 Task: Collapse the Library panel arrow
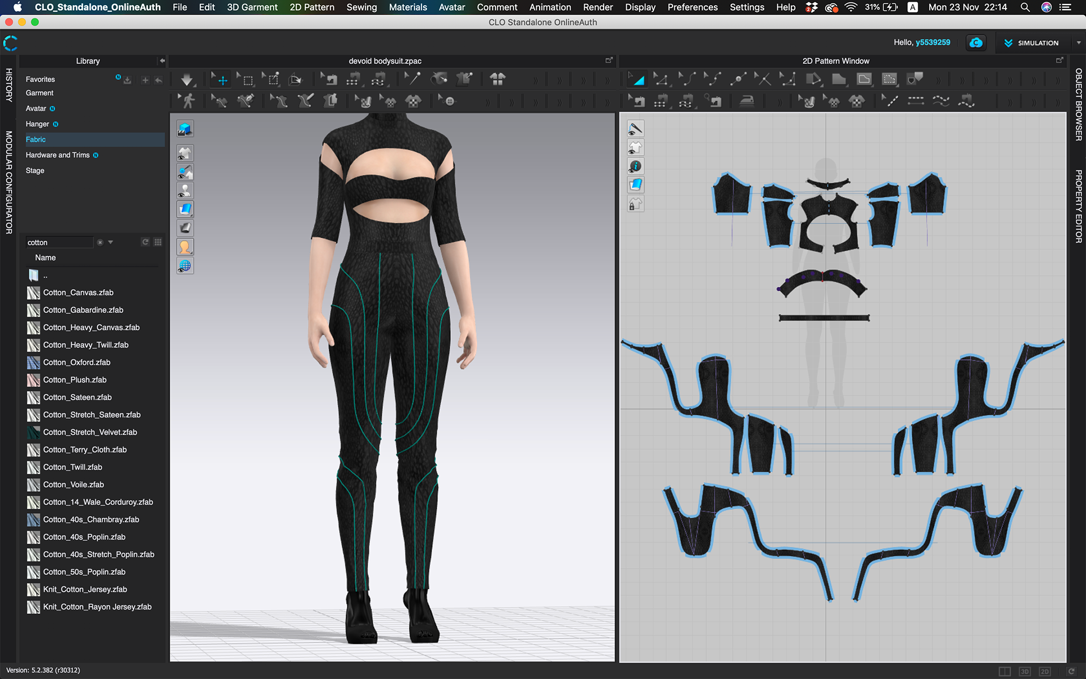click(x=162, y=61)
